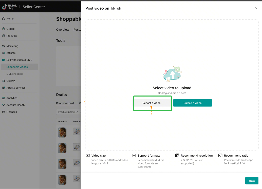
Task: Click the Affiliate people icon
Action: pos(4,53)
